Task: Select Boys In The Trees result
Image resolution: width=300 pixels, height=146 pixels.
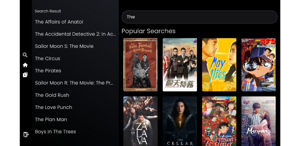Action: pyautogui.click(x=55, y=132)
